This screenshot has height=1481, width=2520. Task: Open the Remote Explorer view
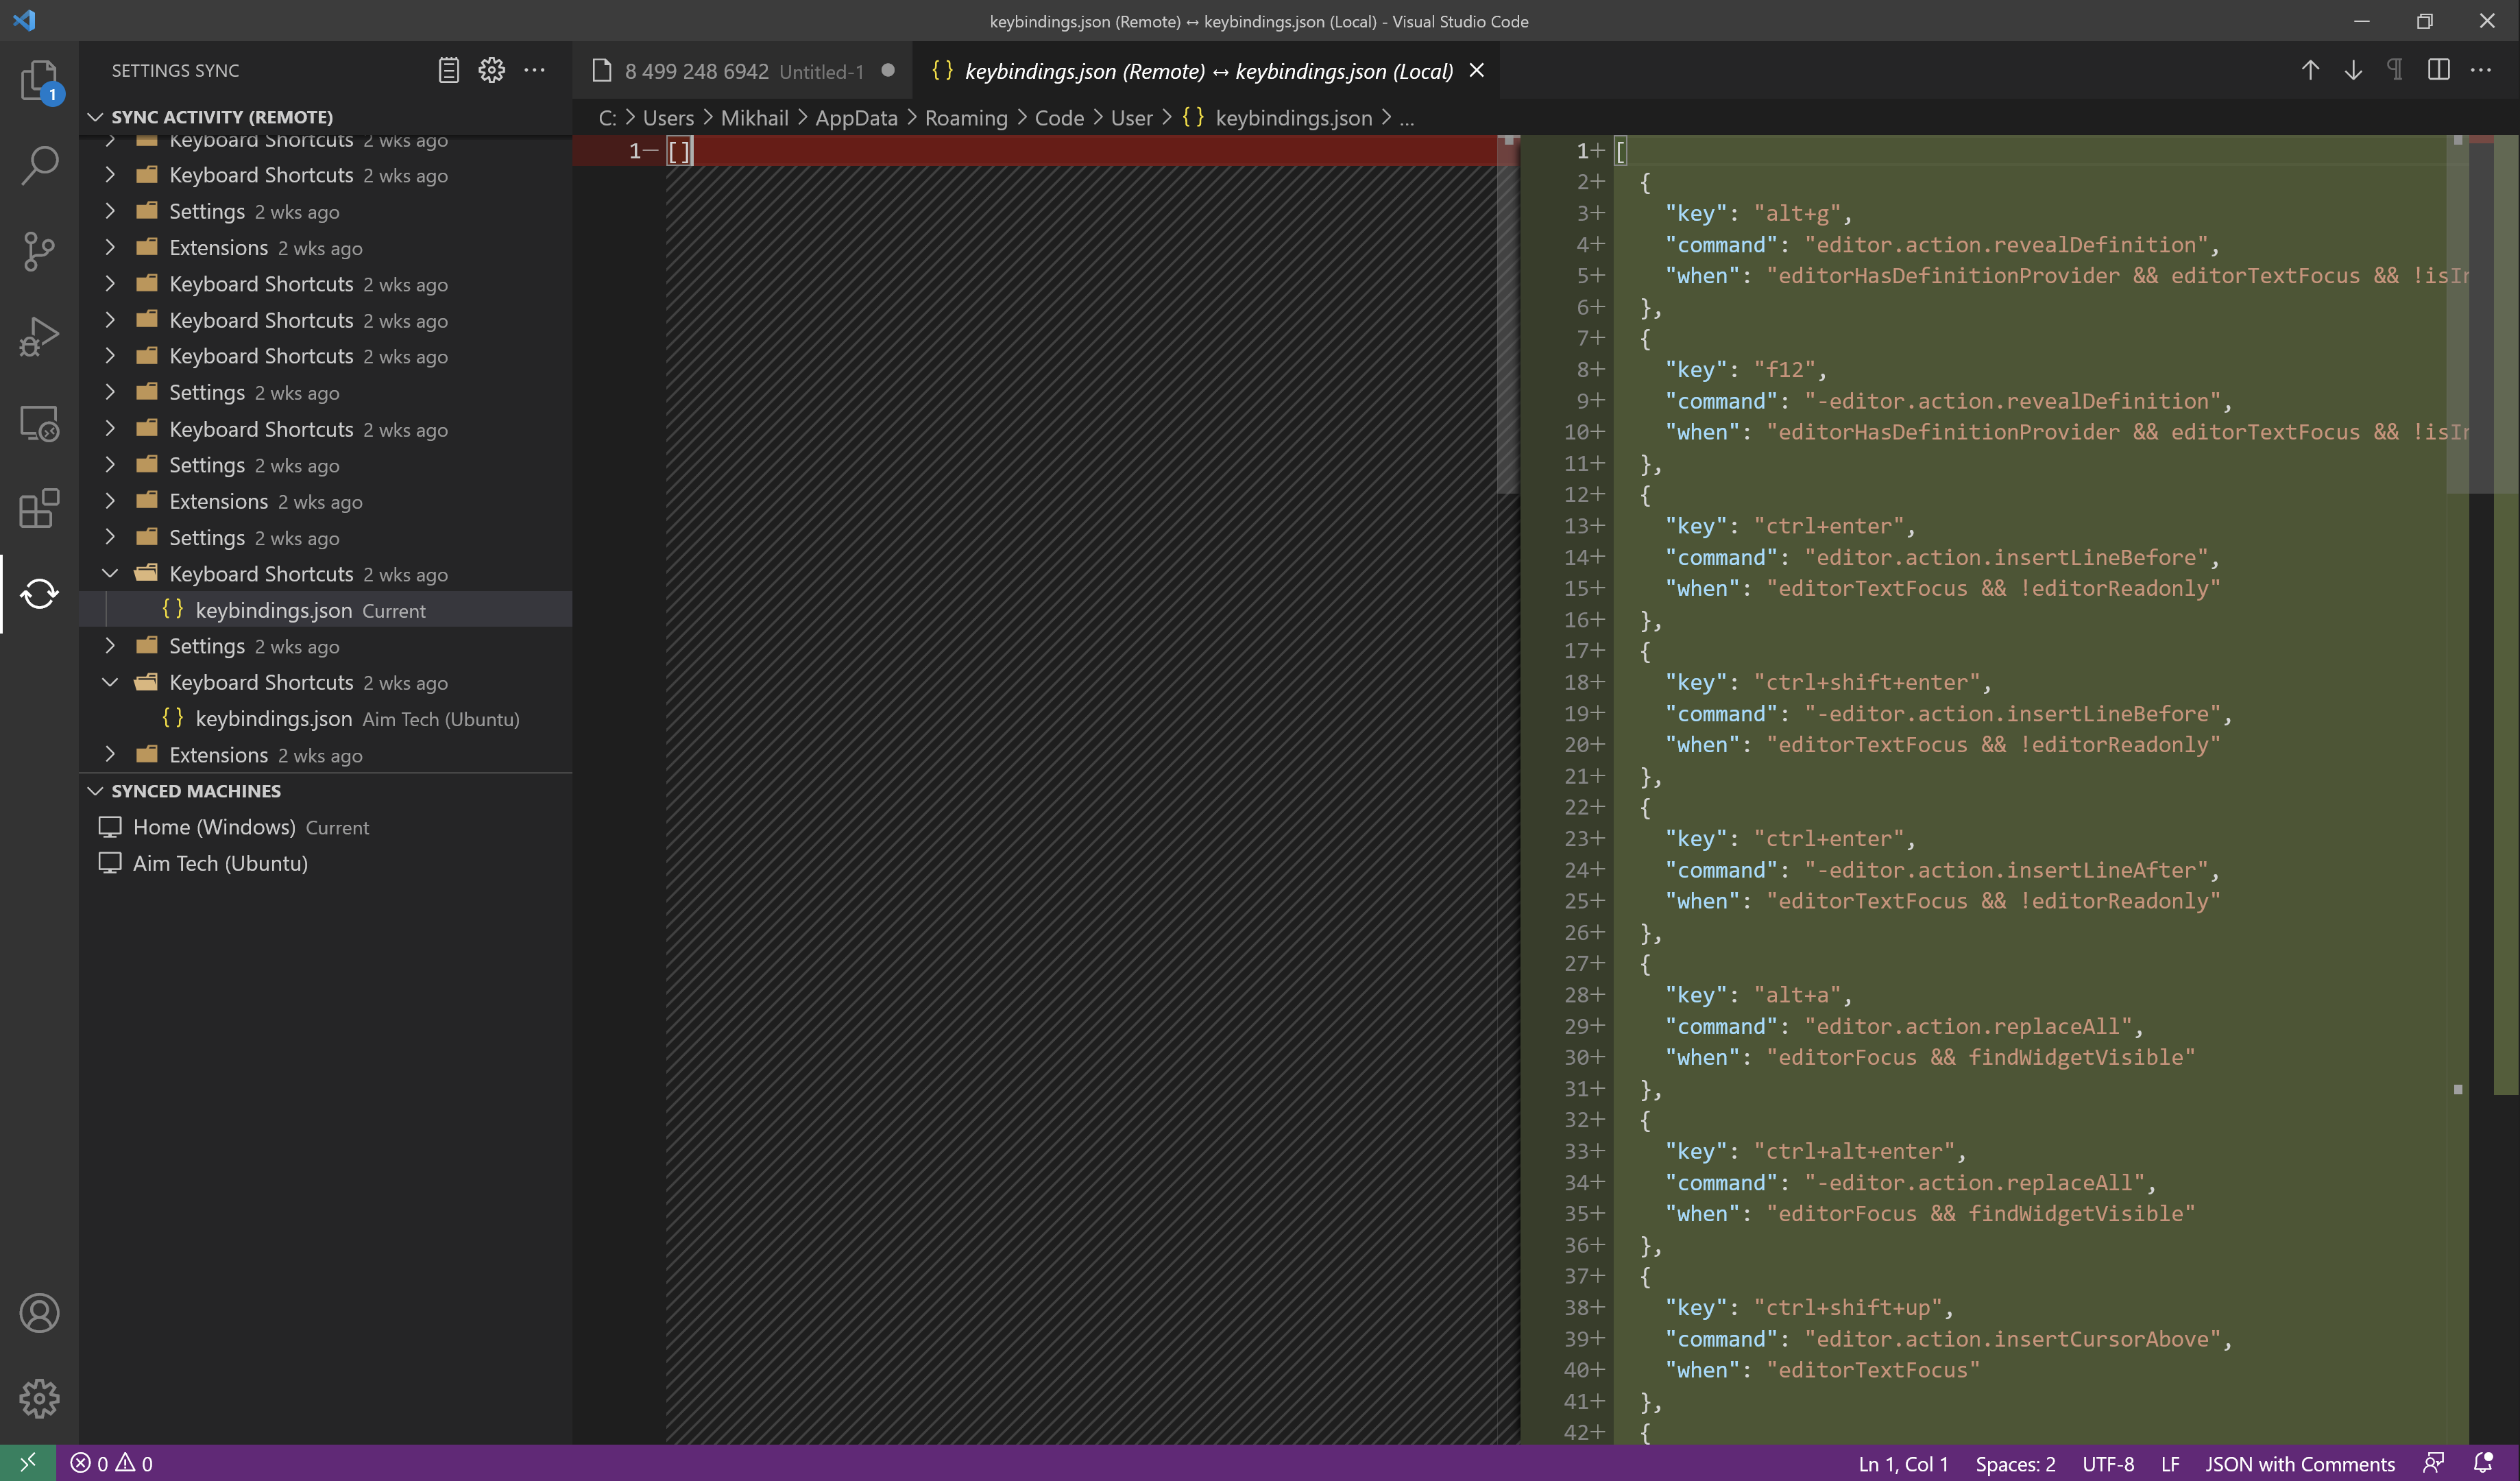(x=39, y=423)
